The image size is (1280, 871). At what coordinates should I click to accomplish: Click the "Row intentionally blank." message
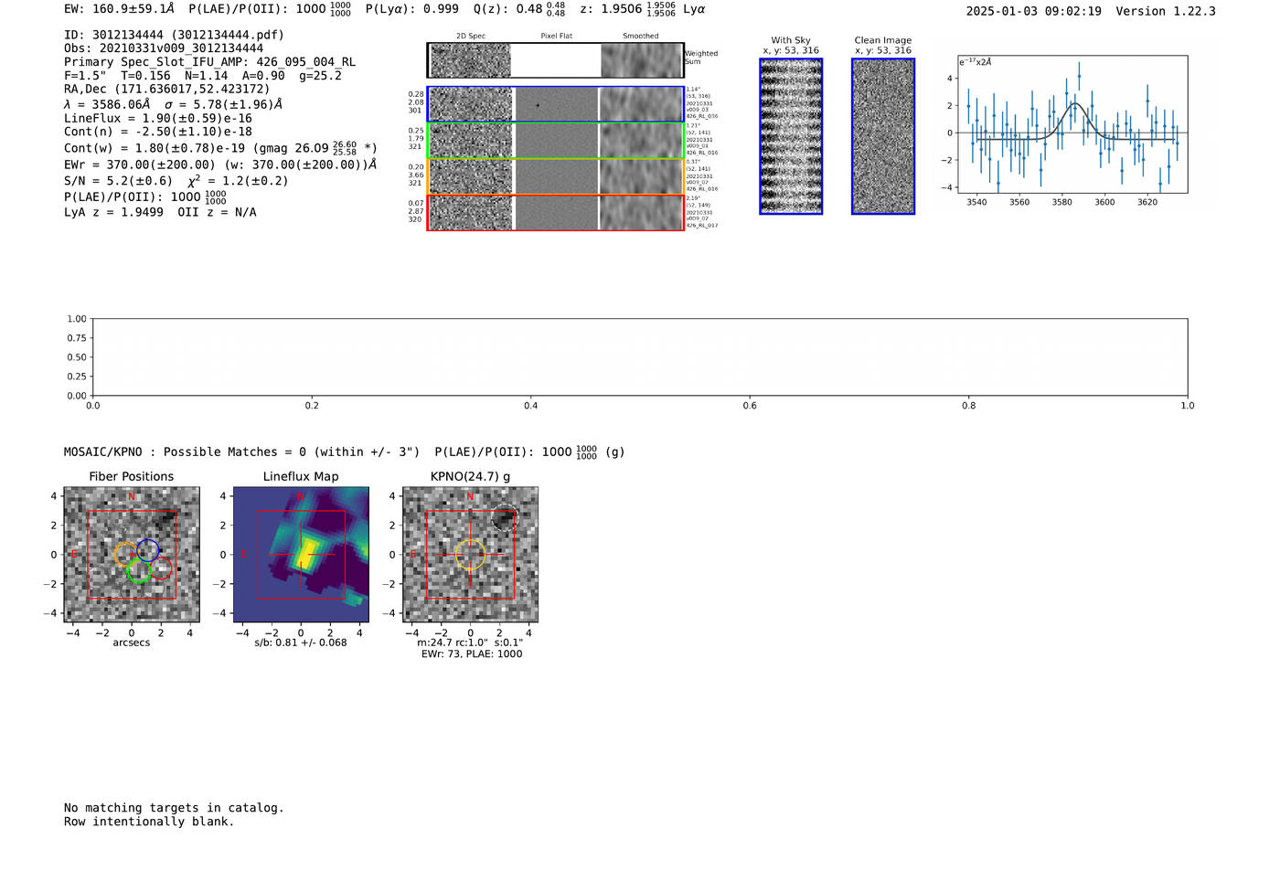(149, 822)
